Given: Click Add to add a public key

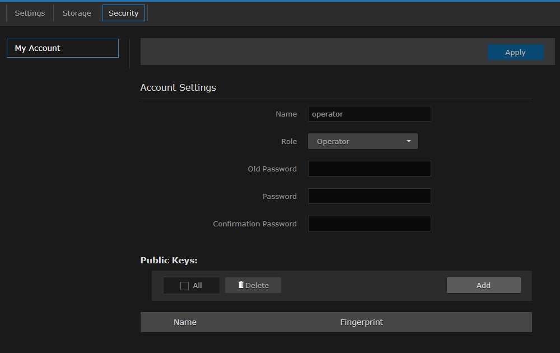Looking at the screenshot, I should pyautogui.click(x=483, y=285).
